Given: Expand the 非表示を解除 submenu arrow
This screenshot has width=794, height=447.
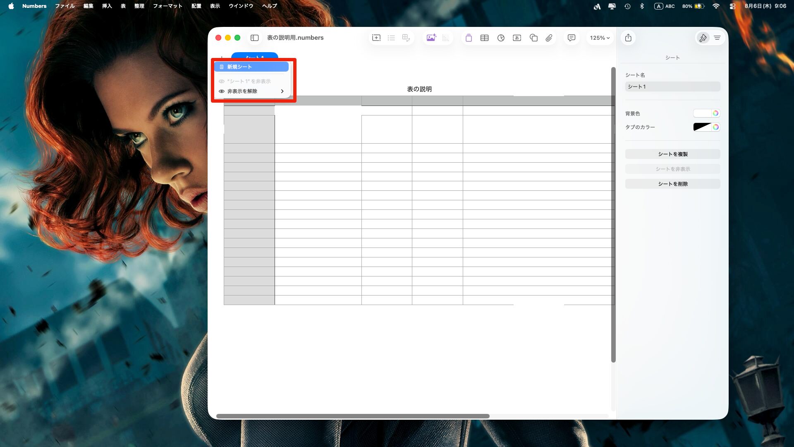Looking at the screenshot, I should coord(282,91).
